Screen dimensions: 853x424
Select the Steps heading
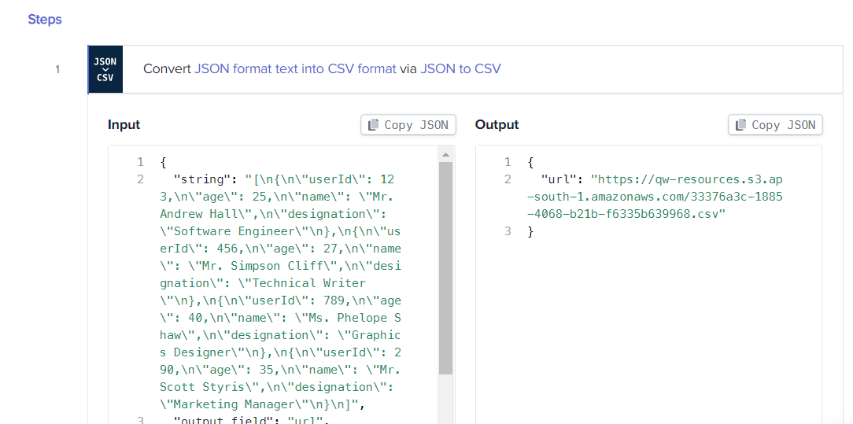tap(45, 20)
